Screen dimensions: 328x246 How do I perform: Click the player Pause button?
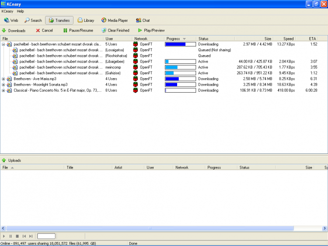click(10, 236)
